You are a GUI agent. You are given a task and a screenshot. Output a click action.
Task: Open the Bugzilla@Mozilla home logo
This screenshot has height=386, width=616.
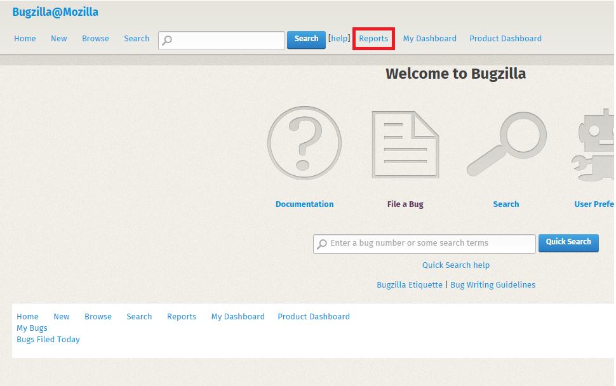click(55, 11)
